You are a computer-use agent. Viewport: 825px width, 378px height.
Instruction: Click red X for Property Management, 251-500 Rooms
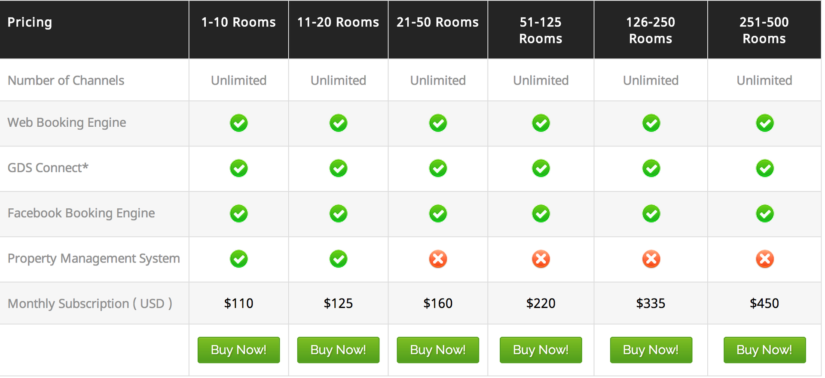[x=765, y=259]
